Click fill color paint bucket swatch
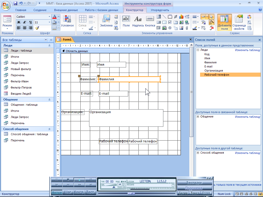Image resolution: width=263 pixels, height=197 pixels. point(54,22)
